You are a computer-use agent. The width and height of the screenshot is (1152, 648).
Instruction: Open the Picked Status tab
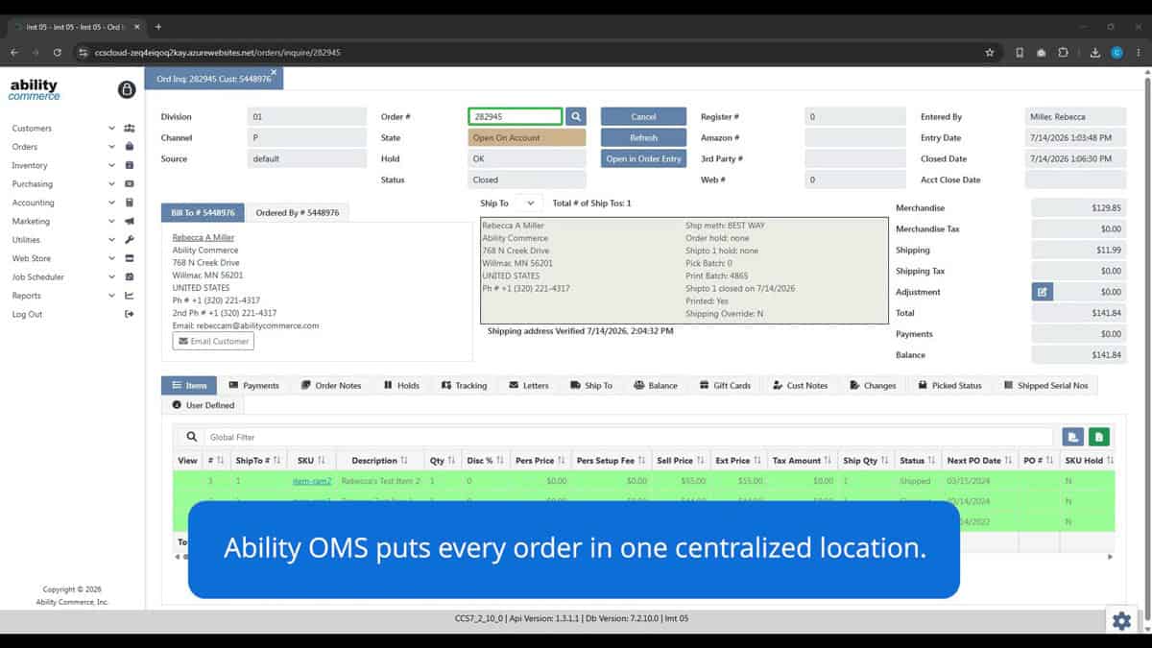949,385
